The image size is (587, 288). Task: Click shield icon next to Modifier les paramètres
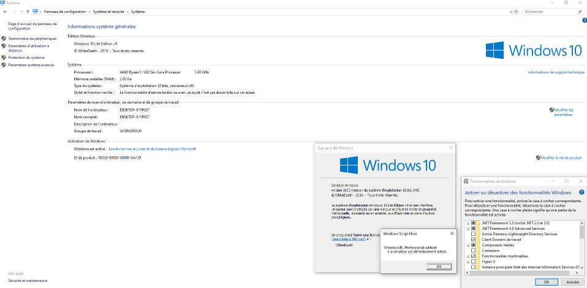[551, 110]
